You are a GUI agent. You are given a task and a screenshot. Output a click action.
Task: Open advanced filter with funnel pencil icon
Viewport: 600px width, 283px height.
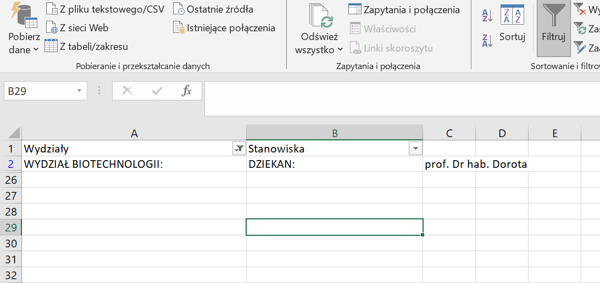tap(580, 48)
